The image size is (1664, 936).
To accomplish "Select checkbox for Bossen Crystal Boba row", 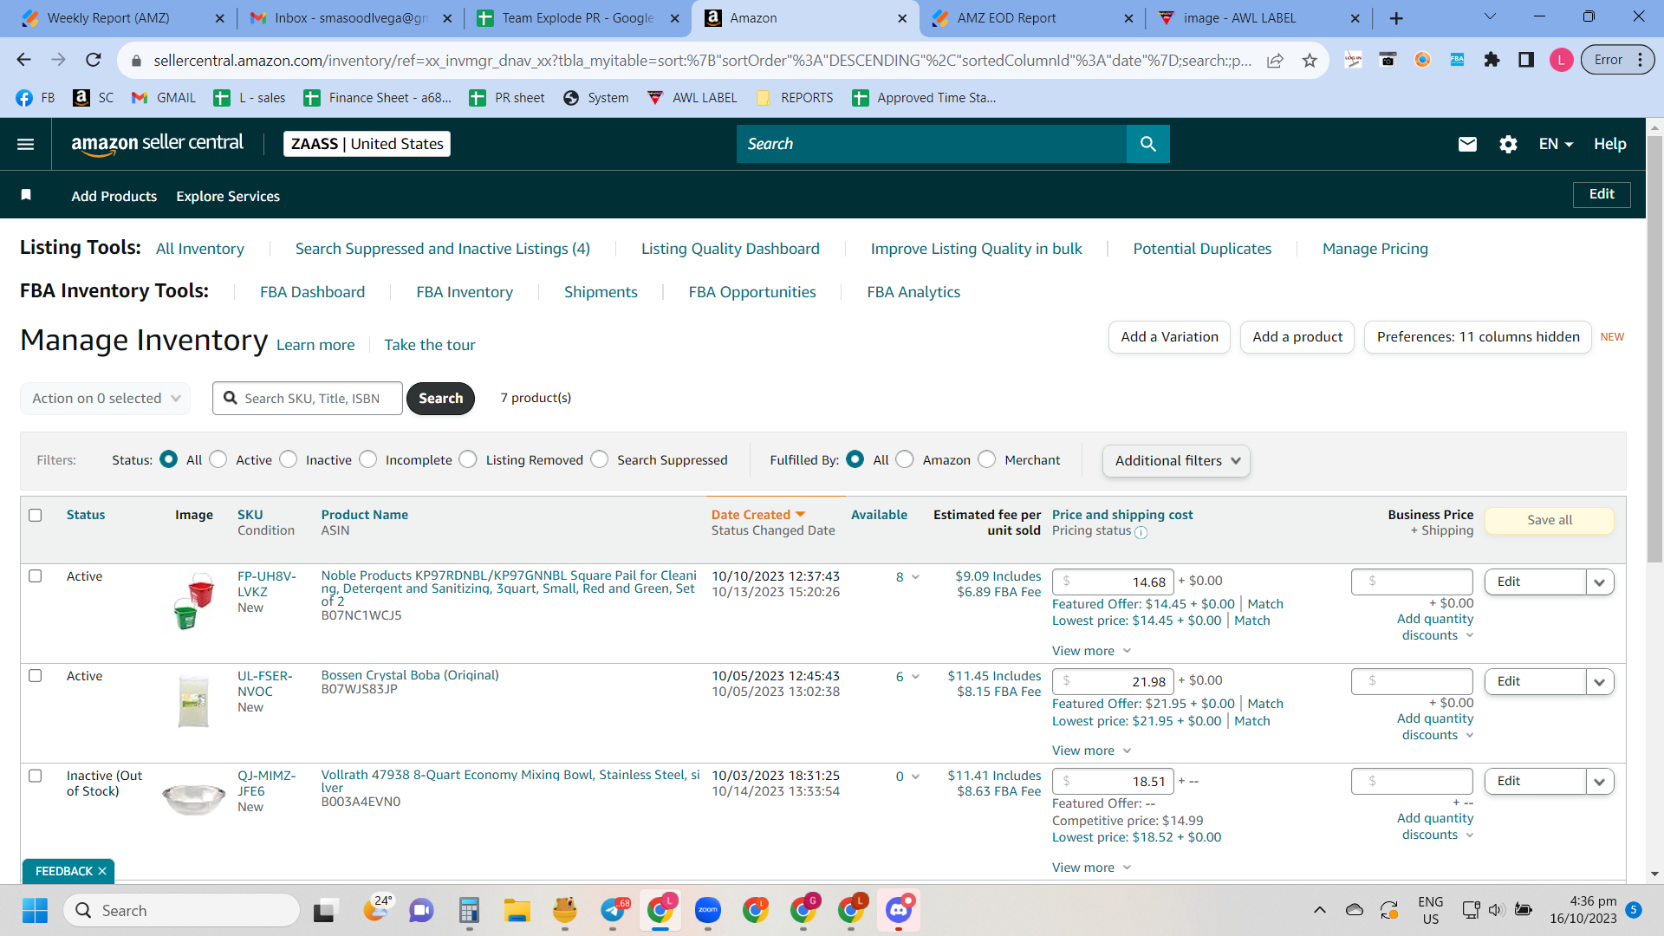I will point(36,675).
